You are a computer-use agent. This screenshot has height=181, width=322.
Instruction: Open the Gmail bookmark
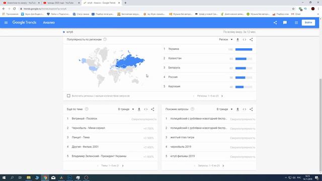pyautogui.click(x=296, y=14)
